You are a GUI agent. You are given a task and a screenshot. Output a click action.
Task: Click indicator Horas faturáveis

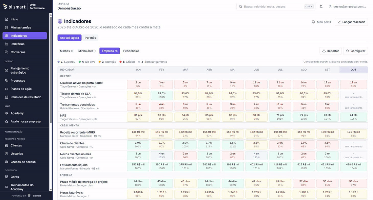[x=72, y=193]
